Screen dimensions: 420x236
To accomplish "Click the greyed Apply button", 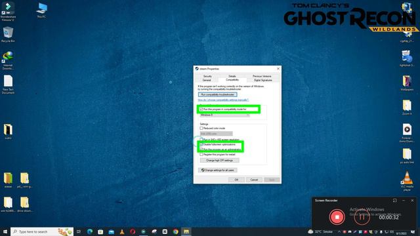I will coord(272,180).
